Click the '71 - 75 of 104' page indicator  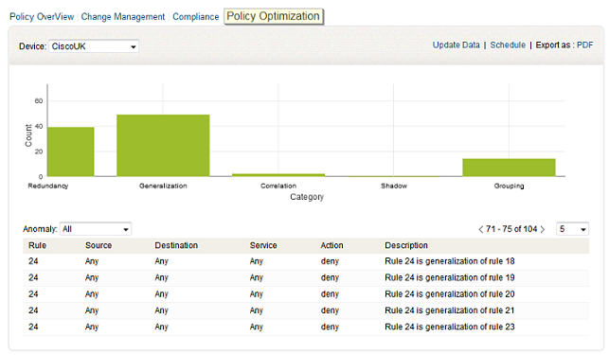click(511, 229)
